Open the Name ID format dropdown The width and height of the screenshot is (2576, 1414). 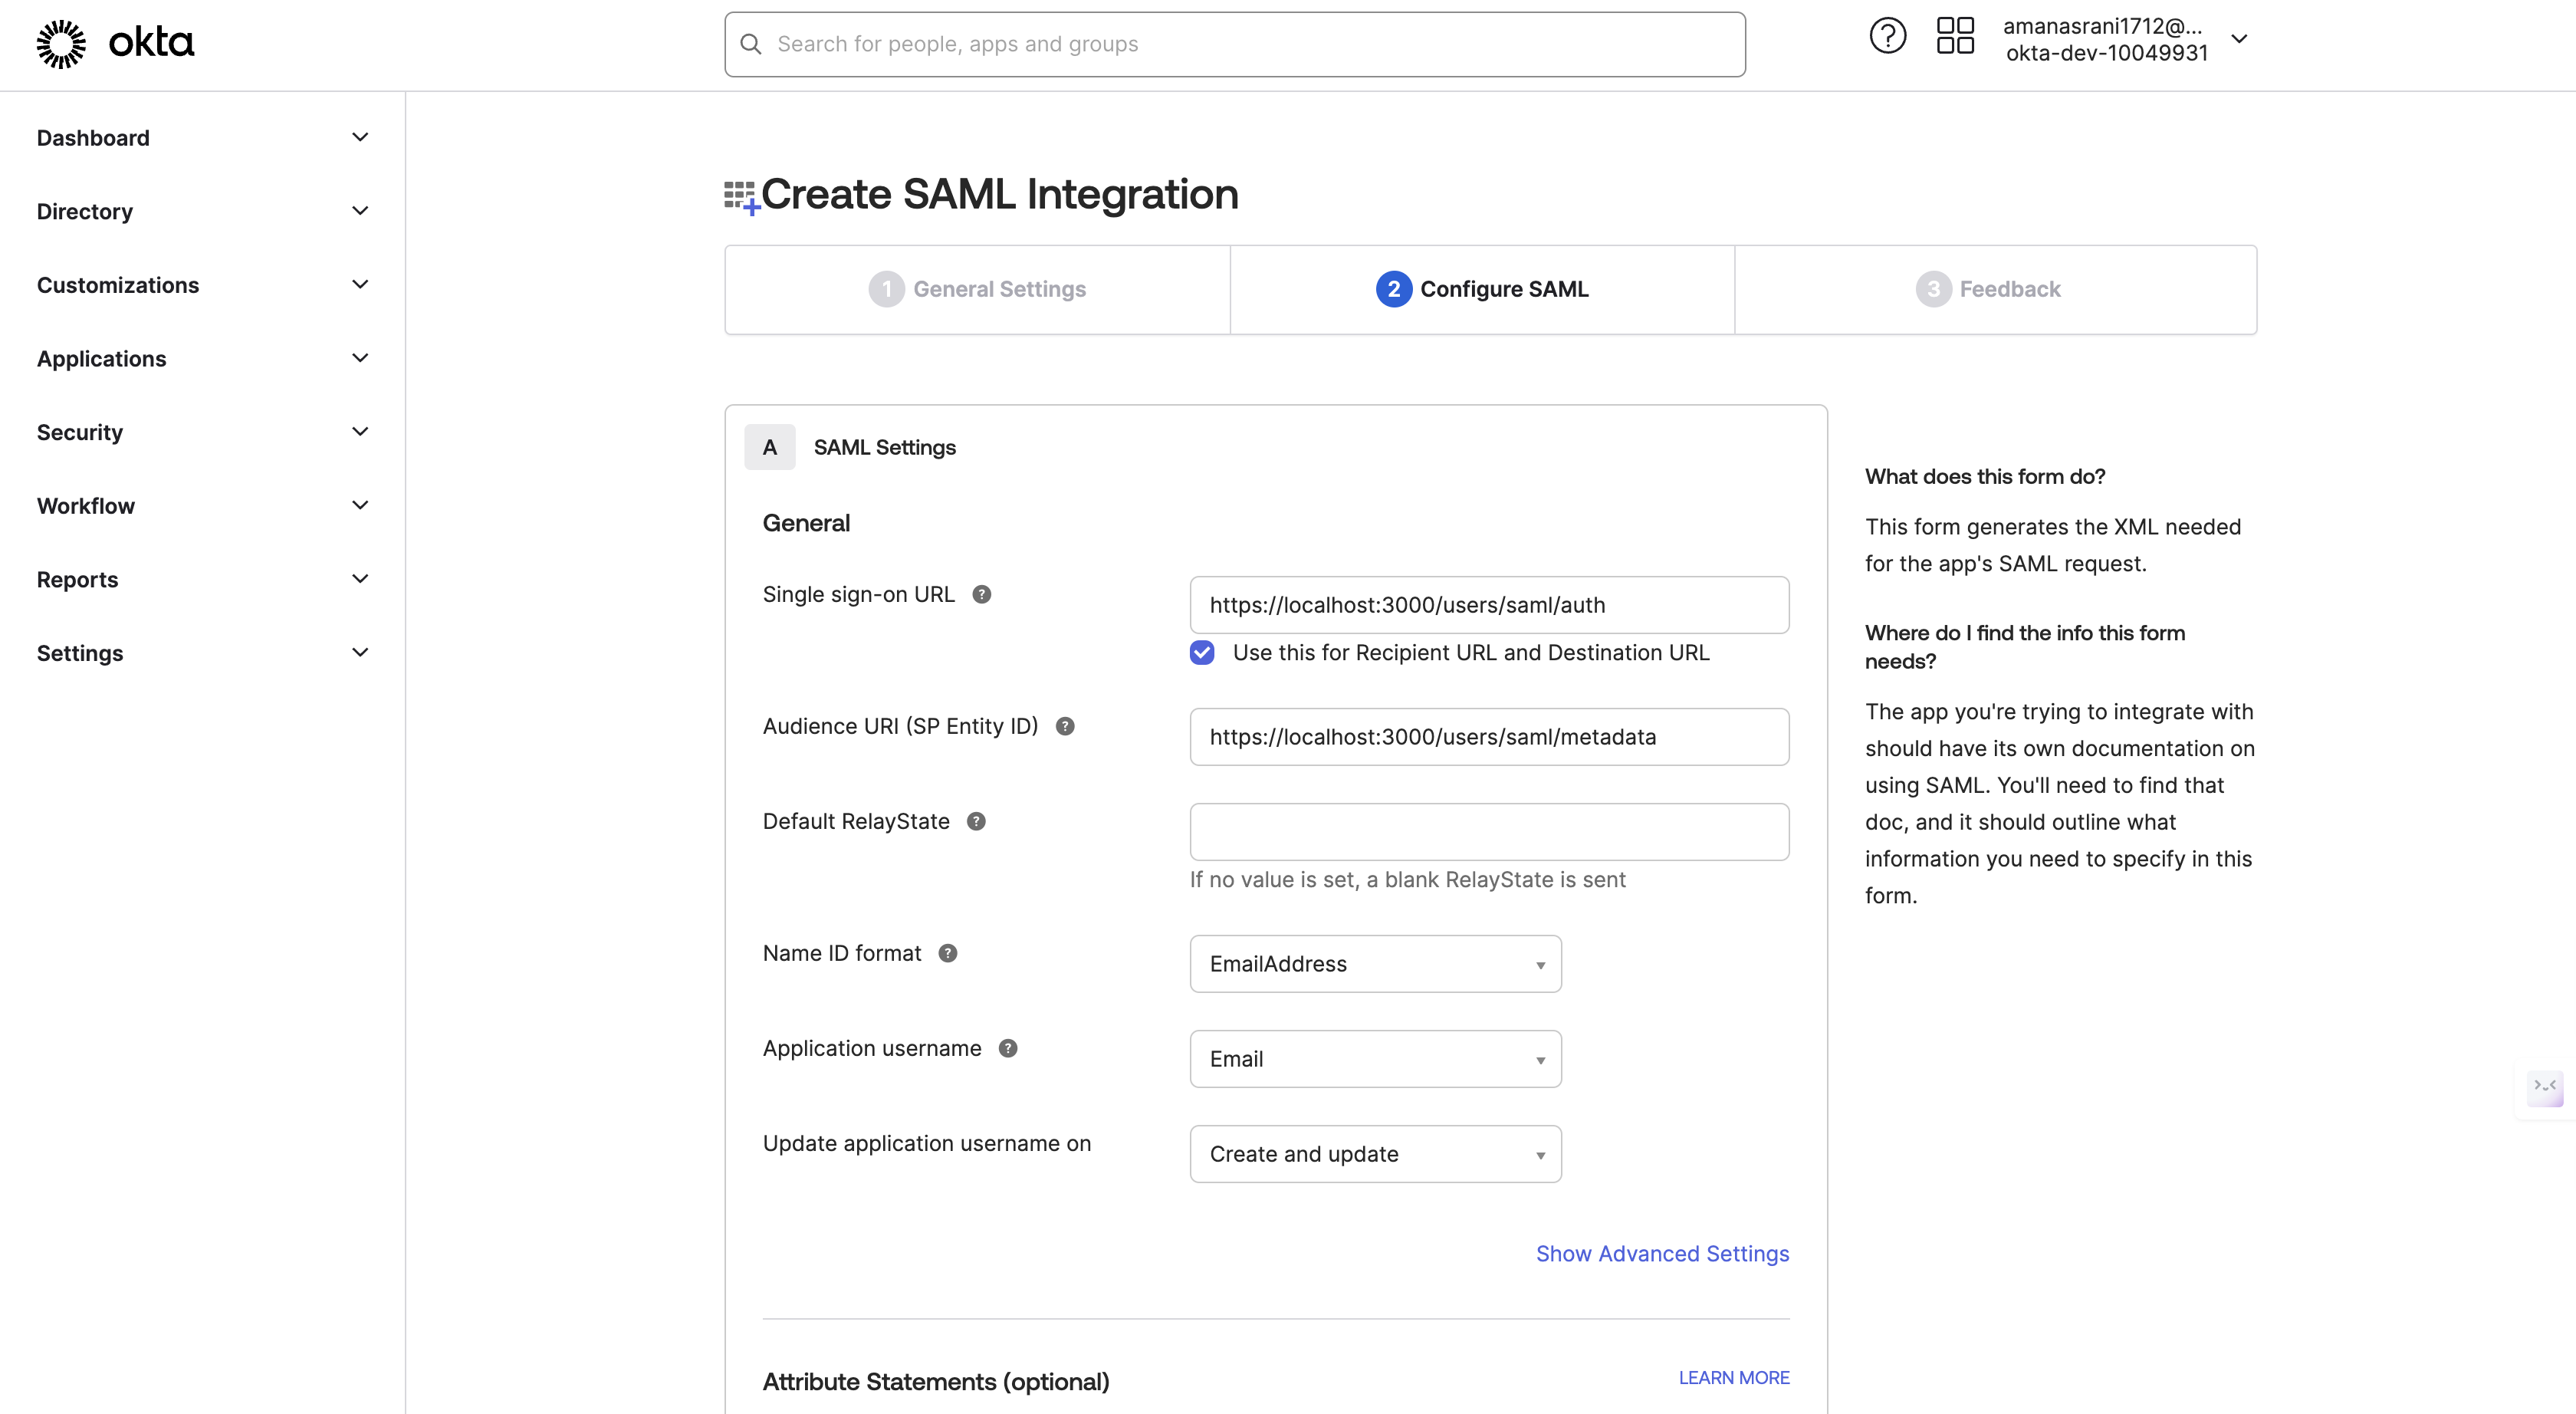coord(1375,964)
